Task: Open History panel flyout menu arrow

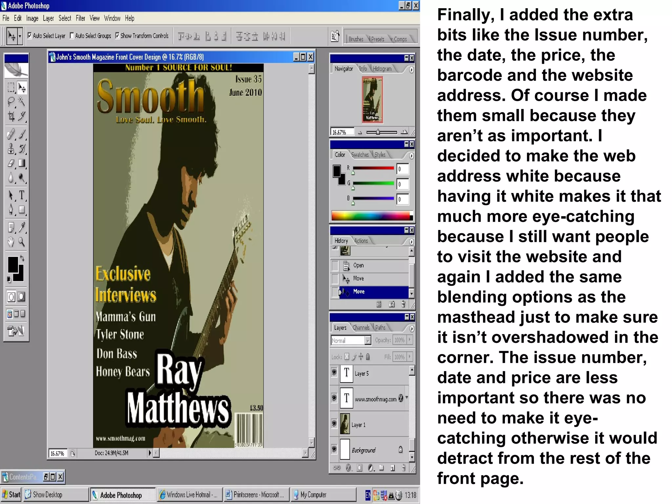Action: [x=411, y=241]
